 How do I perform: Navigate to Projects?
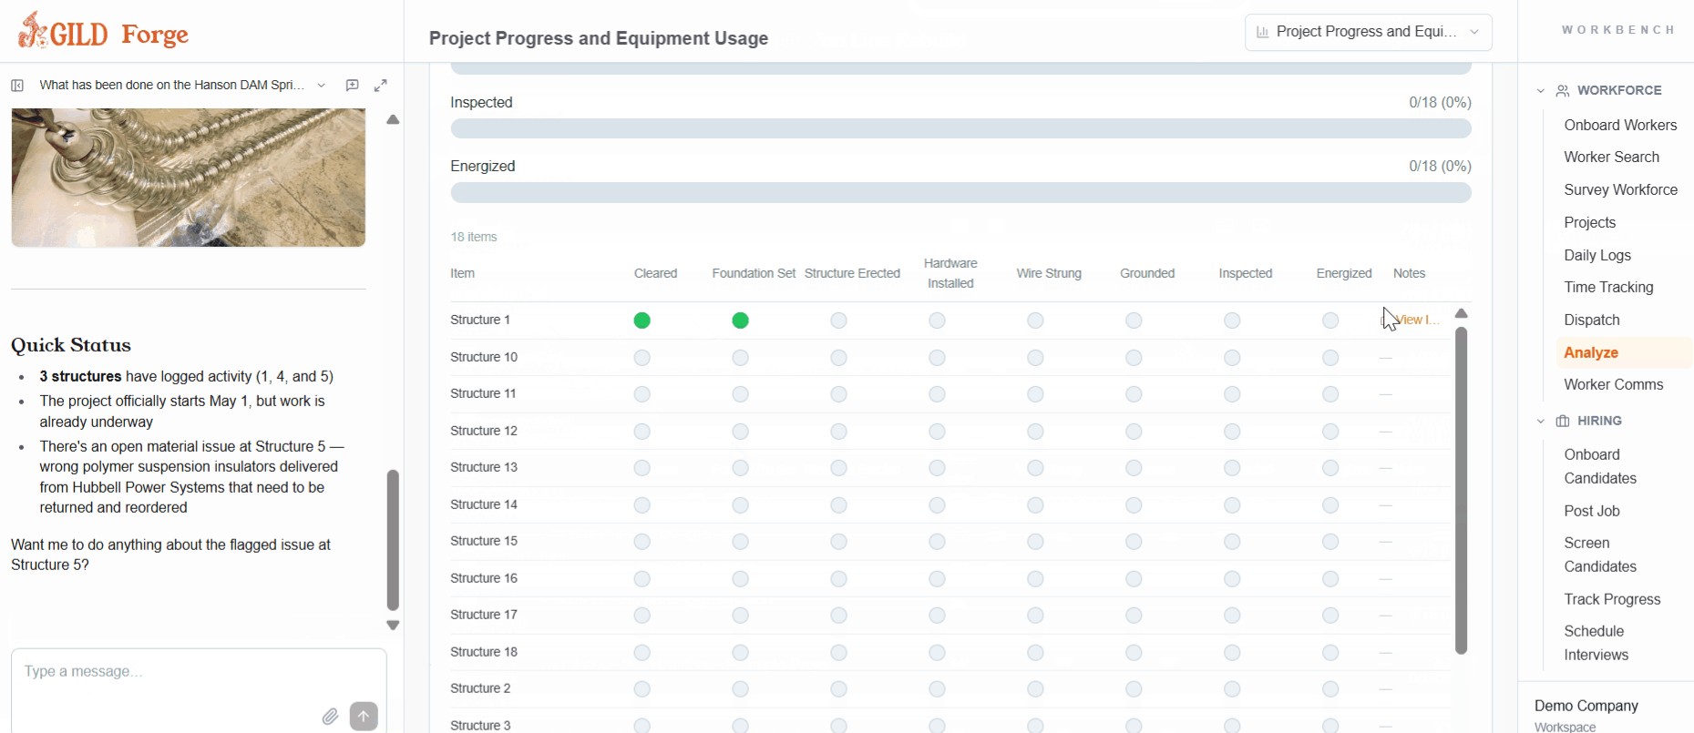coord(1589,223)
